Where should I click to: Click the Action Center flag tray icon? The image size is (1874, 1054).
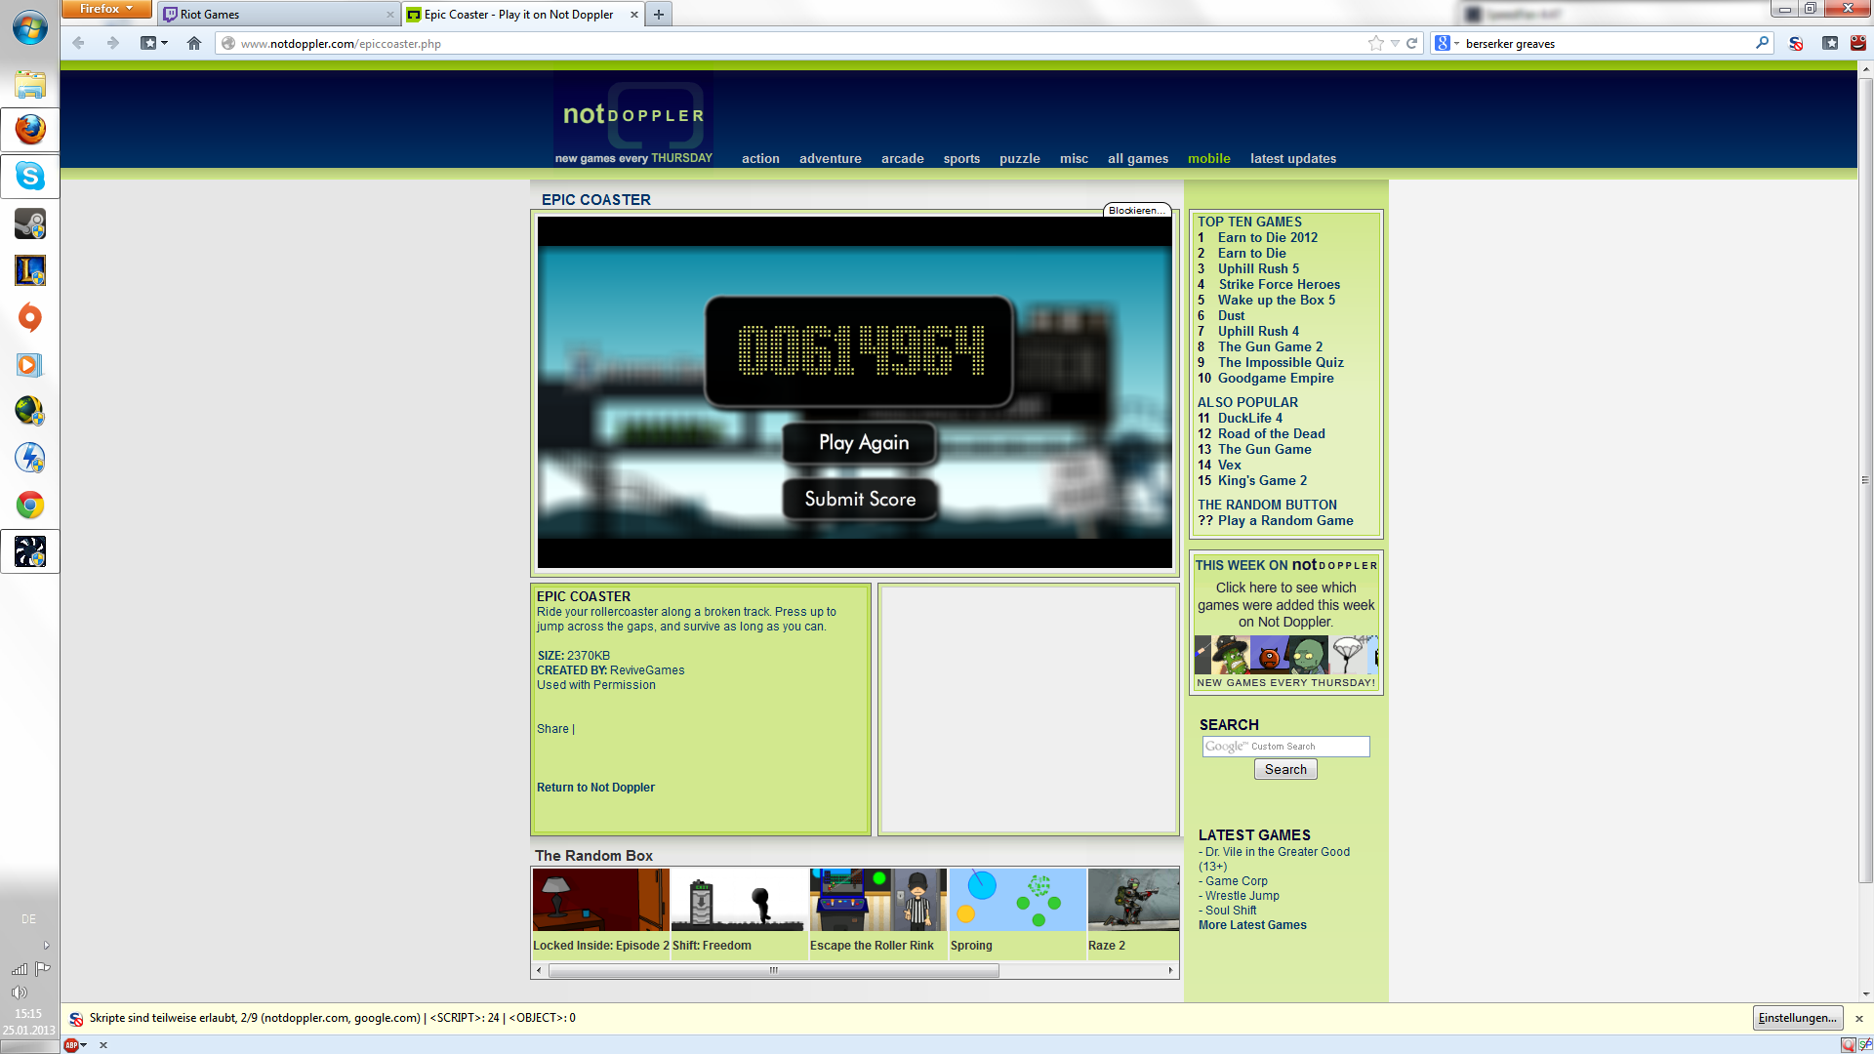click(x=43, y=968)
